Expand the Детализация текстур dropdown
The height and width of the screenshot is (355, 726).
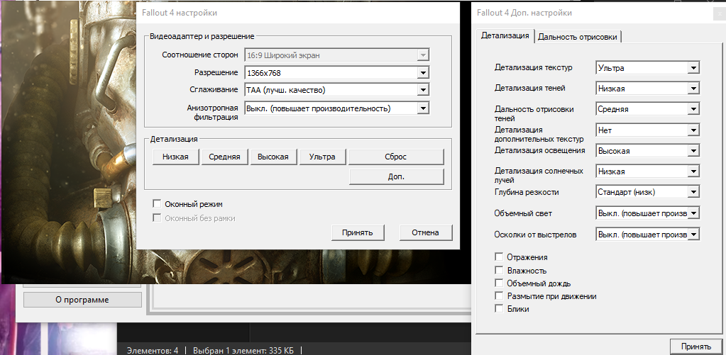pyautogui.click(x=647, y=68)
